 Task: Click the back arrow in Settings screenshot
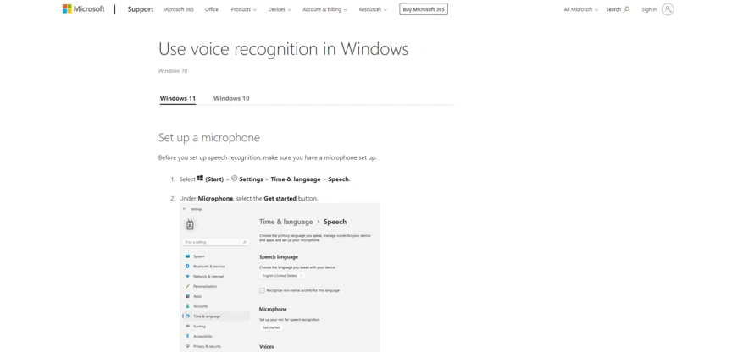(185, 209)
